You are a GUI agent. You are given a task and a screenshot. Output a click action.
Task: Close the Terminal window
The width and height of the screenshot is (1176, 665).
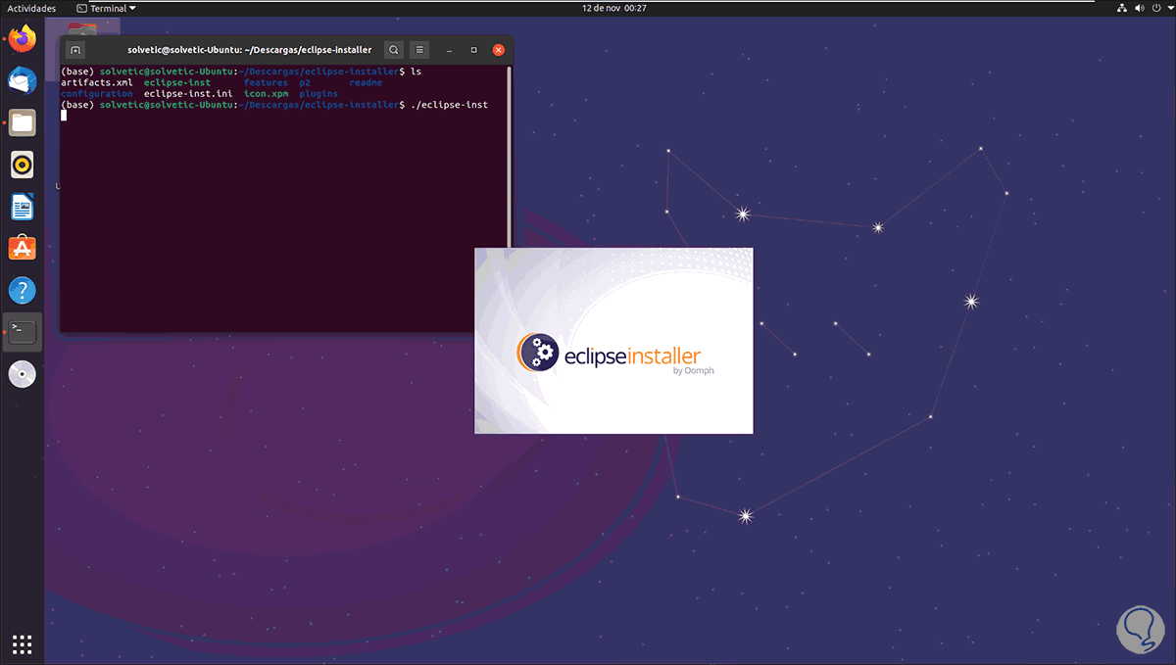[499, 50]
